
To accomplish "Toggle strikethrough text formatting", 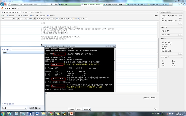I will pyautogui.click(x=25, y=19).
